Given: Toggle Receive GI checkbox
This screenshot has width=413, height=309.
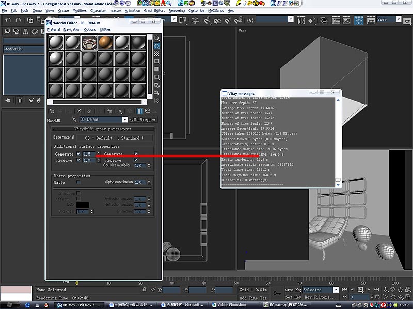Looking at the screenshot, I should (x=78, y=160).
